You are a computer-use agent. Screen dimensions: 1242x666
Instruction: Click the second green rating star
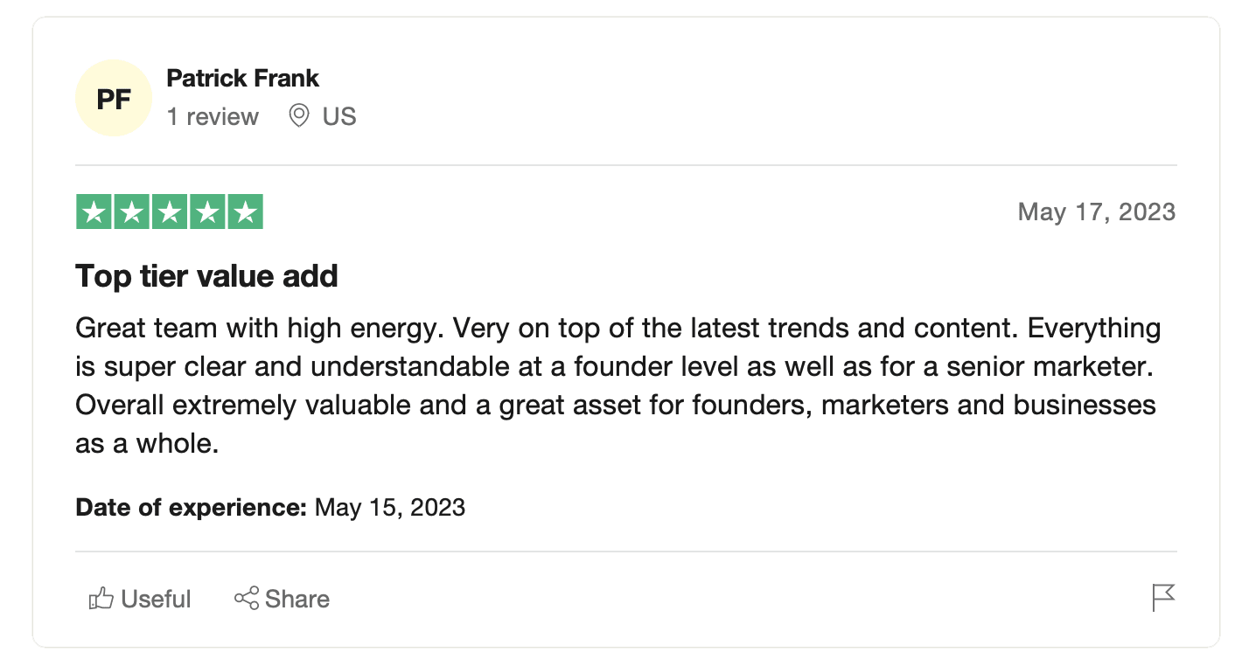point(131,212)
